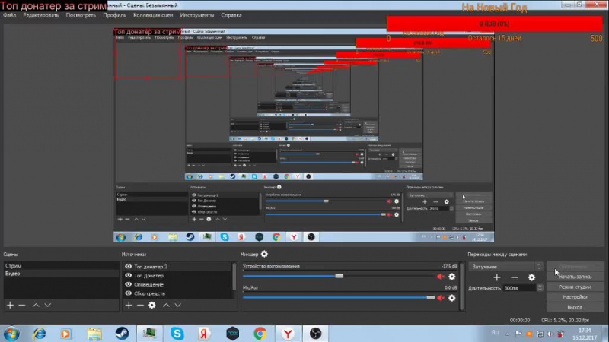Screen dimensions: 609x342
Task: Click the scene preview area
Action: (x=304, y=135)
